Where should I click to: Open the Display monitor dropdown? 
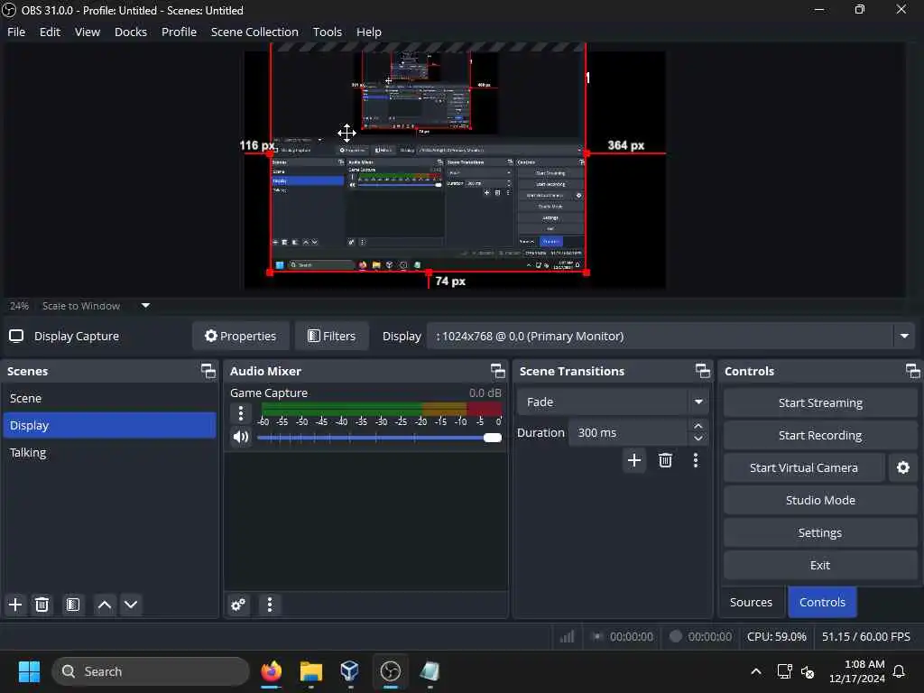pyautogui.click(x=670, y=336)
